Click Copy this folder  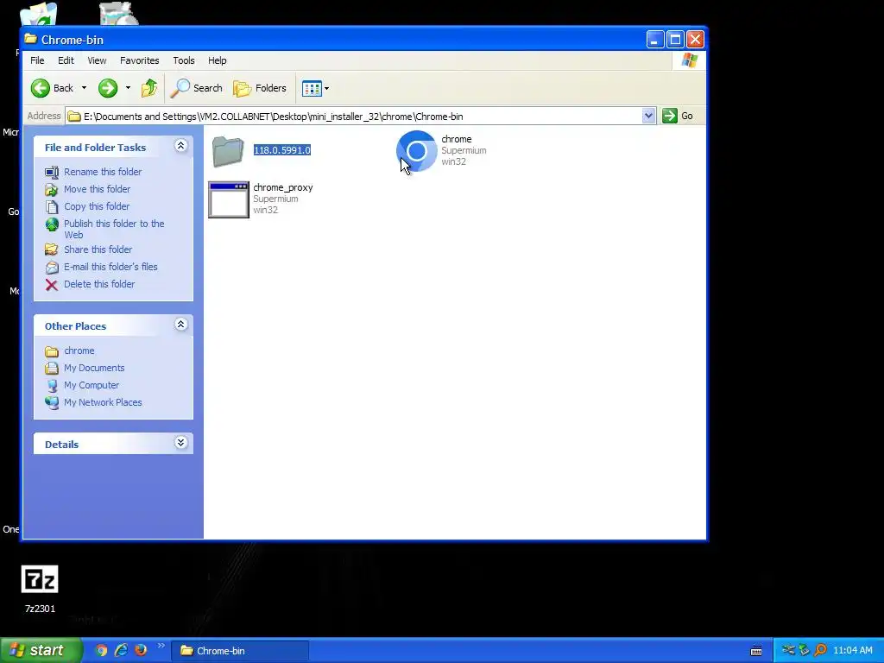(97, 206)
